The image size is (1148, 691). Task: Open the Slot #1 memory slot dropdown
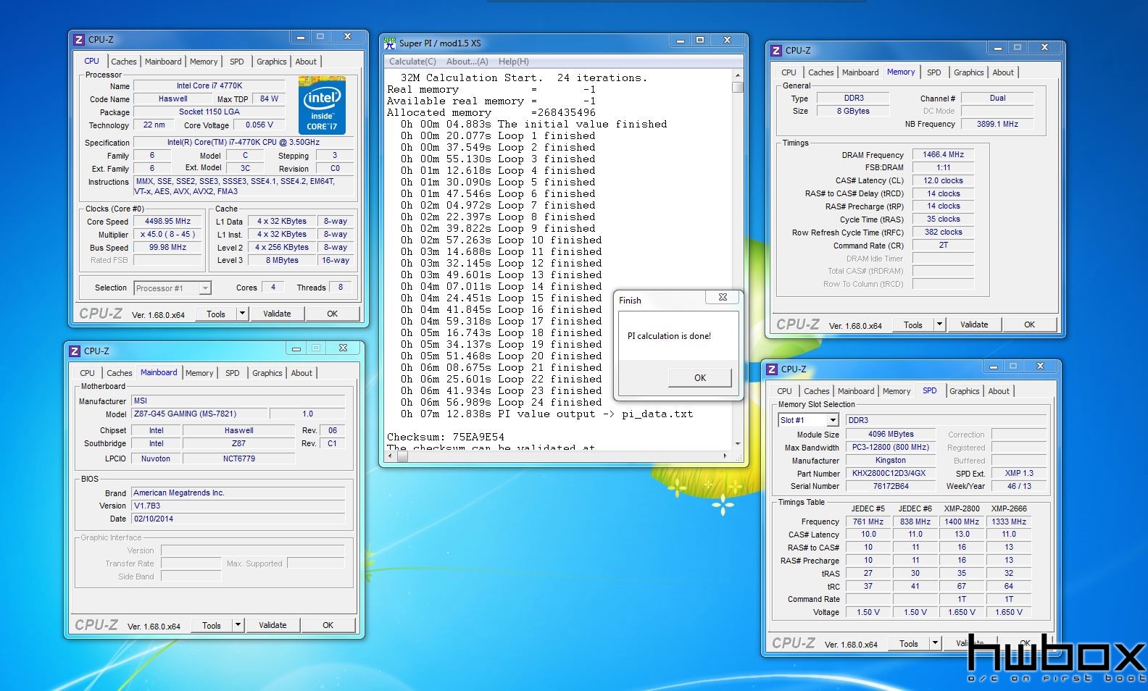833,420
